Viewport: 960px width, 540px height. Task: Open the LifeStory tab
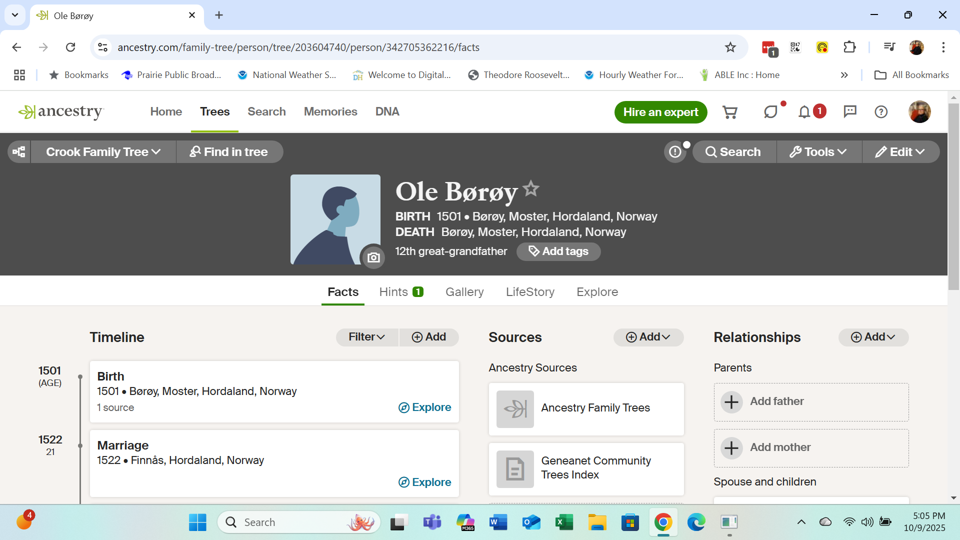(x=530, y=292)
